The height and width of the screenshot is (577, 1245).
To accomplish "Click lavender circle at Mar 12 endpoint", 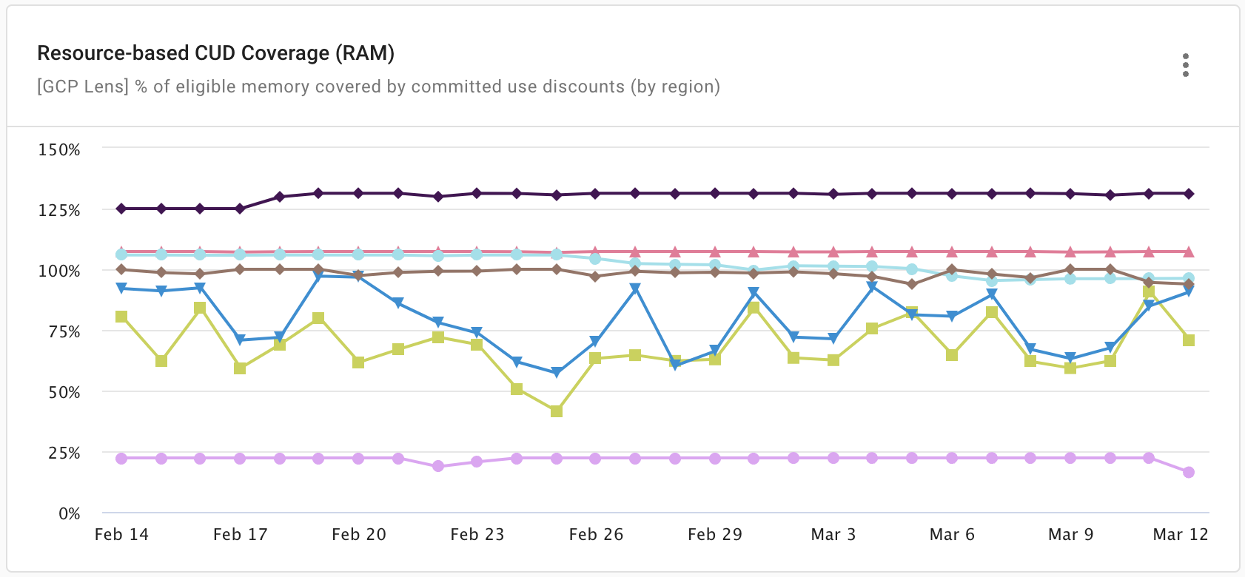I will pyautogui.click(x=1188, y=472).
